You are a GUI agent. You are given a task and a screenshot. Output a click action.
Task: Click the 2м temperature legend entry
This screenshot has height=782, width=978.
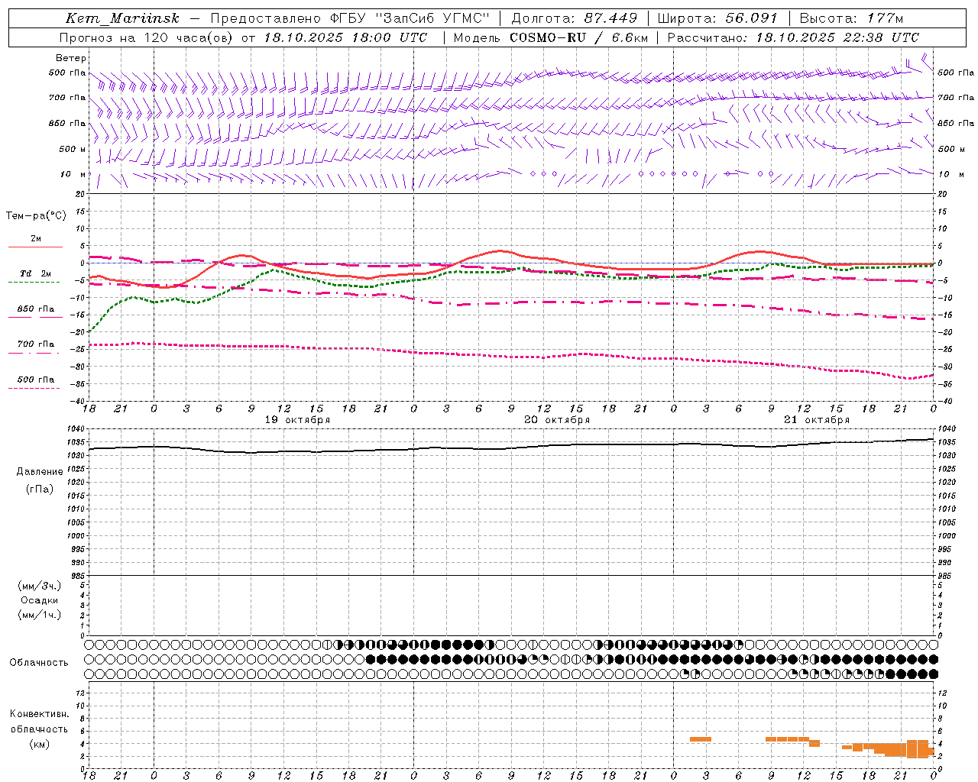click(x=36, y=239)
